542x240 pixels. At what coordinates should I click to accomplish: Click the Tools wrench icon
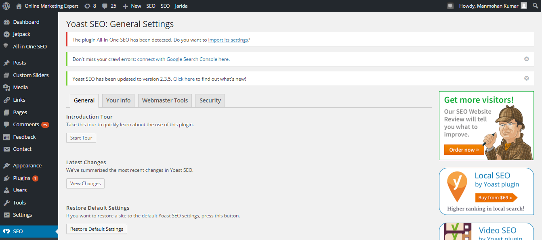coord(6,202)
